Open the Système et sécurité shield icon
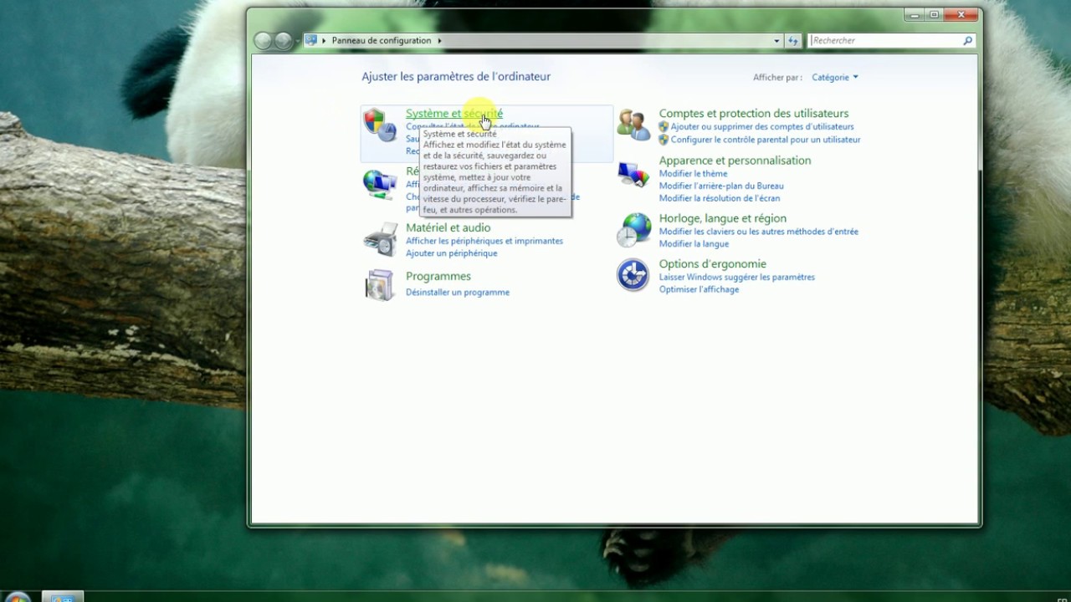The width and height of the screenshot is (1071, 602). click(x=380, y=125)
